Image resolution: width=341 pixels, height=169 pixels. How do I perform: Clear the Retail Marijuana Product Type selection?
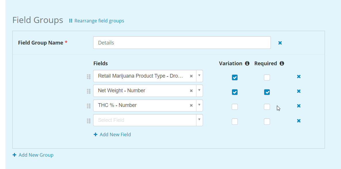tap(191, 76)
